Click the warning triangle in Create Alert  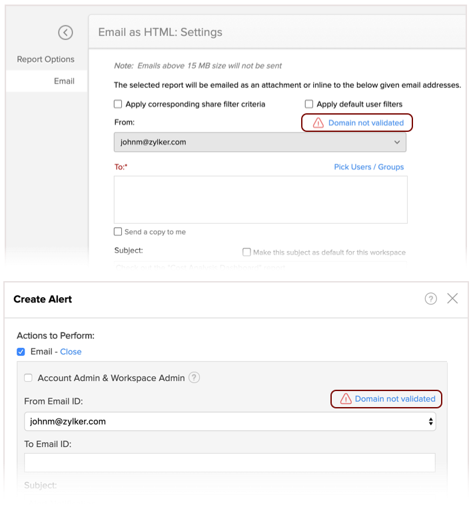346,399
